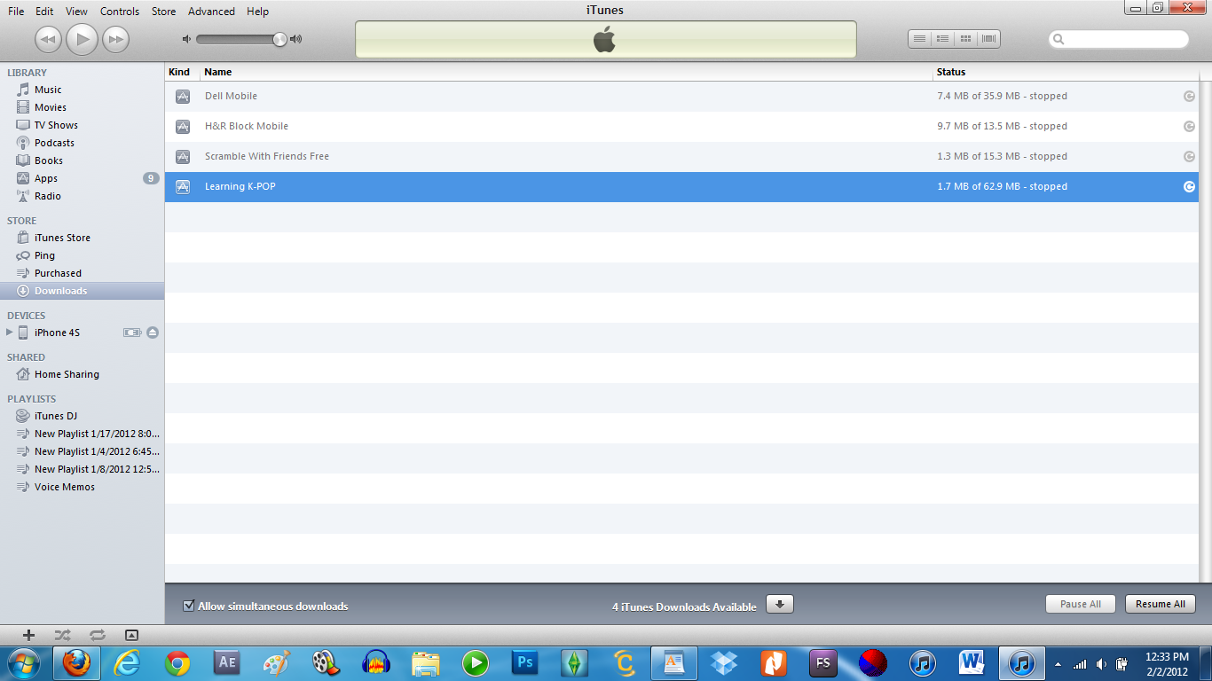Open the search field dropdown magnifier
The height and width of the screenshot is (681, 1212).
[1059, 40]
